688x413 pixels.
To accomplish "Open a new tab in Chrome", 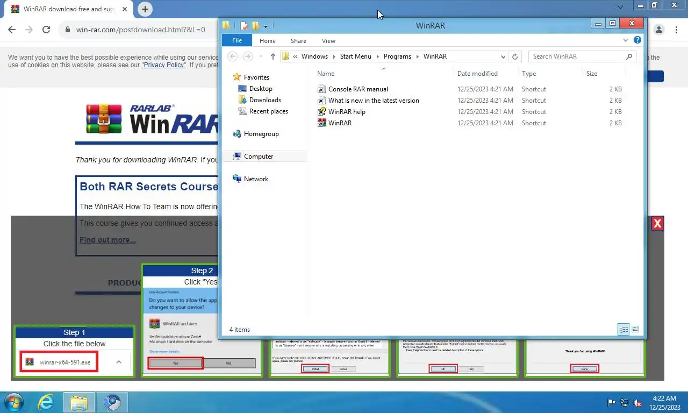I will coord(145,9).
